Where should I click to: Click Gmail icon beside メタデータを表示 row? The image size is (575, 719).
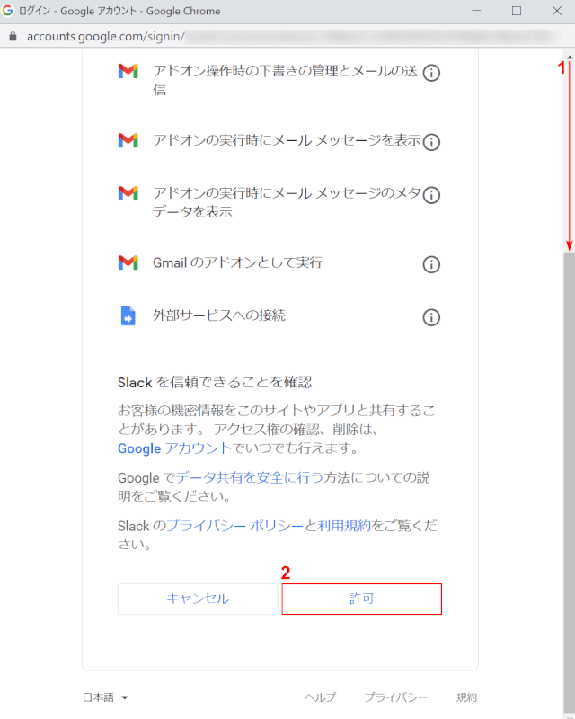pyautogui.click(x=128, y=193)
